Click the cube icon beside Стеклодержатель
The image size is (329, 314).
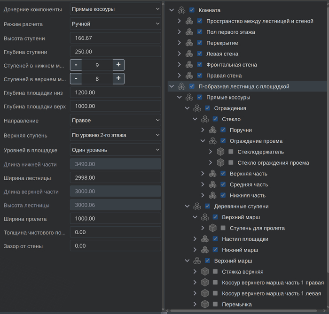coord(220,152)
